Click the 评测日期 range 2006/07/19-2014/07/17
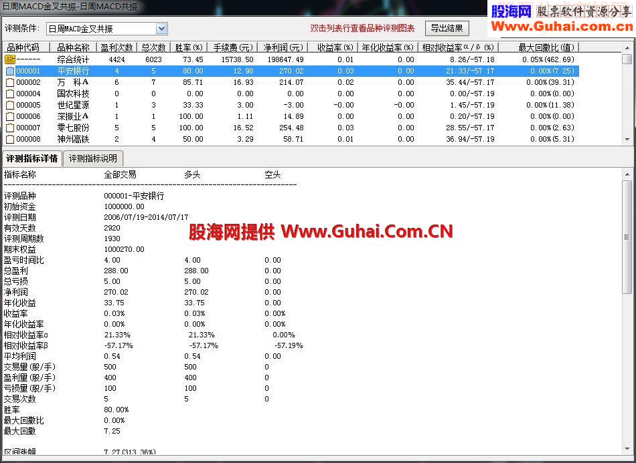The width and height of the screenshot is (636, 463). click(x=146, y=217)
